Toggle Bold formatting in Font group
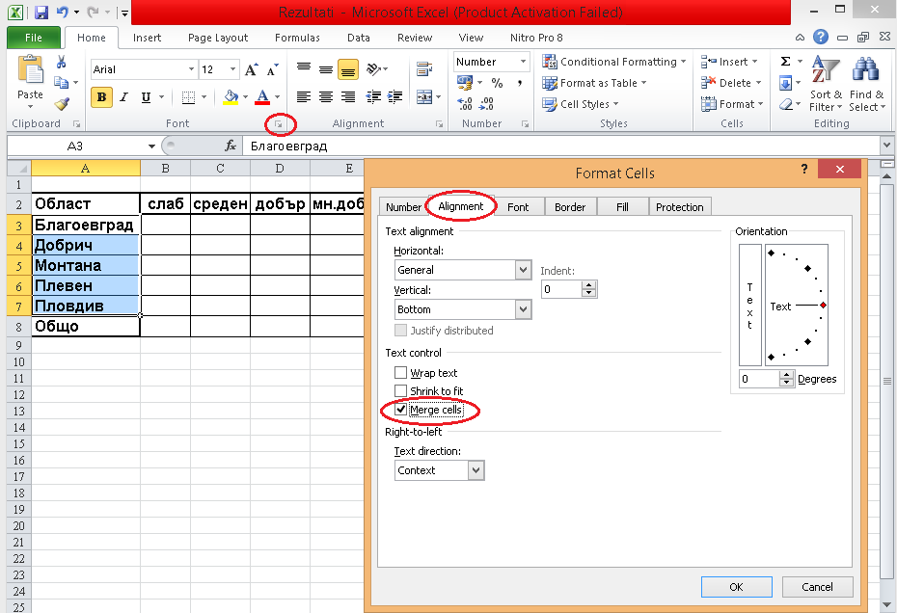 tap(101, 97)
